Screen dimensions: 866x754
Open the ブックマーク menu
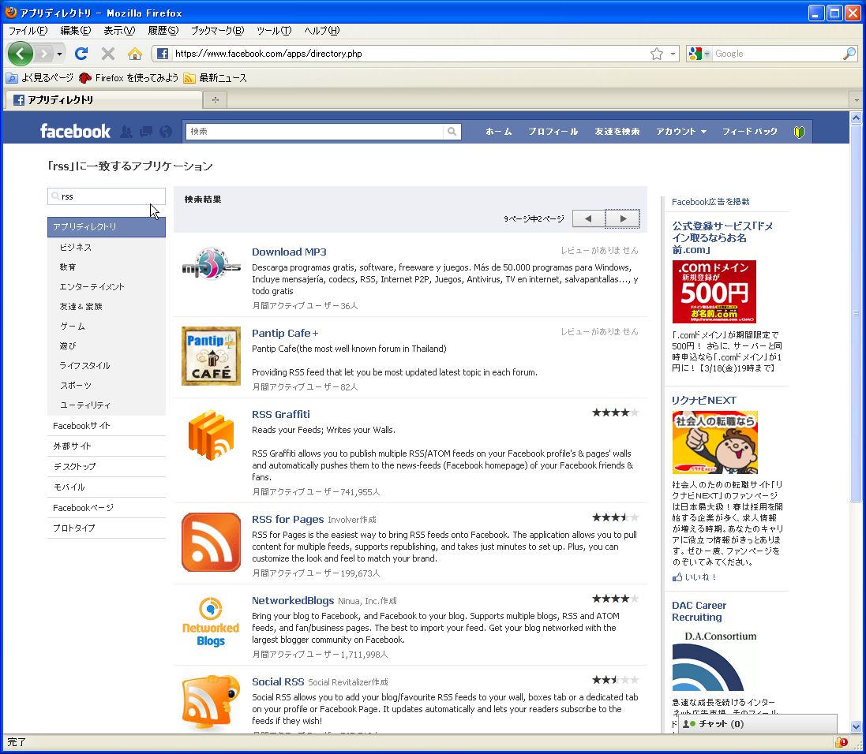(217, 30)
